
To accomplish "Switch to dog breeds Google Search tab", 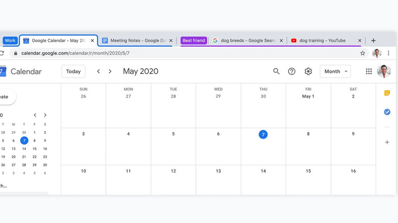I will coord(247,41).
